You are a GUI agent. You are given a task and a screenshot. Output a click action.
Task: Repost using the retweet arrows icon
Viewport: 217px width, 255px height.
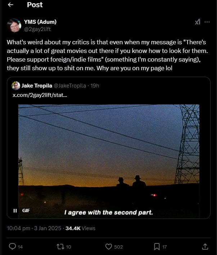(x=60, y=247)
